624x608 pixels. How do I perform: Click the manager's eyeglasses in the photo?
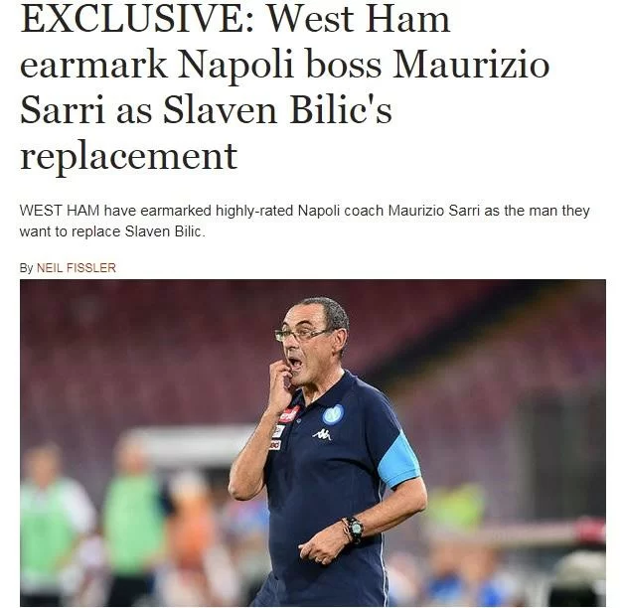[302, 334]
